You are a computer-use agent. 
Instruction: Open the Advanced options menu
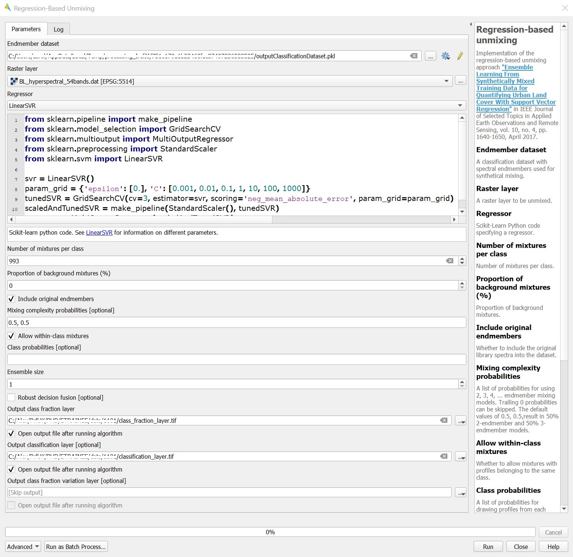pos(23,547)
